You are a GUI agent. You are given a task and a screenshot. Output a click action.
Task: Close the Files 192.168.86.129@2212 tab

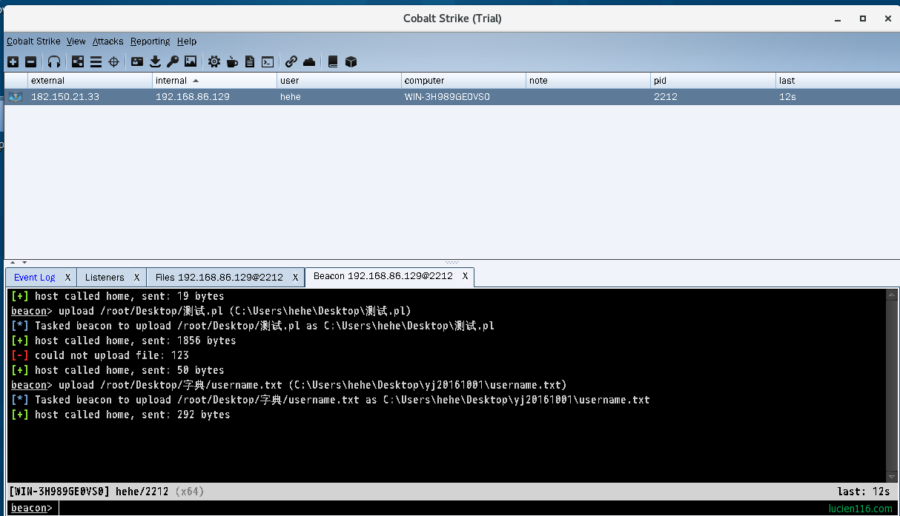click(295, 278)
